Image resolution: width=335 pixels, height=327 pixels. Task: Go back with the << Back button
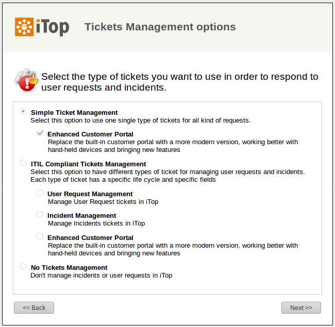(x=34, y=307)
